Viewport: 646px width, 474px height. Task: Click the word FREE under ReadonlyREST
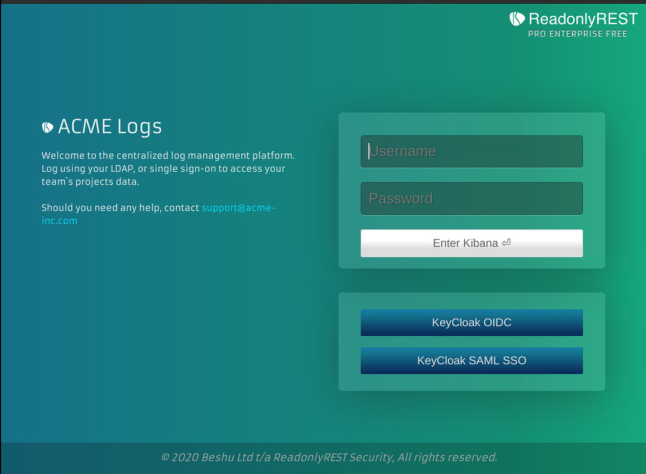click(615, 34)
